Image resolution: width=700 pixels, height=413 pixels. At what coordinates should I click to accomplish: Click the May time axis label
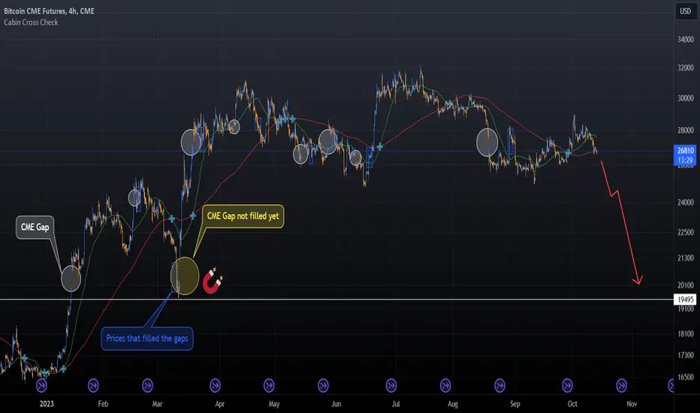click(273, 404)
